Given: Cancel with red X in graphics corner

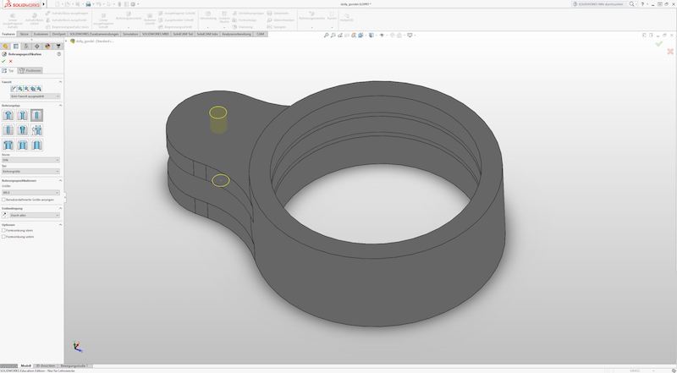Looking at the screenshot, I should [x=670, y=52].
